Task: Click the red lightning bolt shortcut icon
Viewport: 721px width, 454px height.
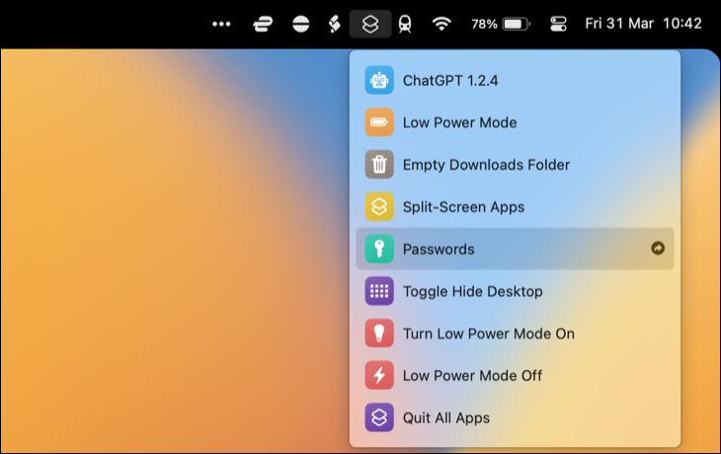Action: click(x=379, y=375)
